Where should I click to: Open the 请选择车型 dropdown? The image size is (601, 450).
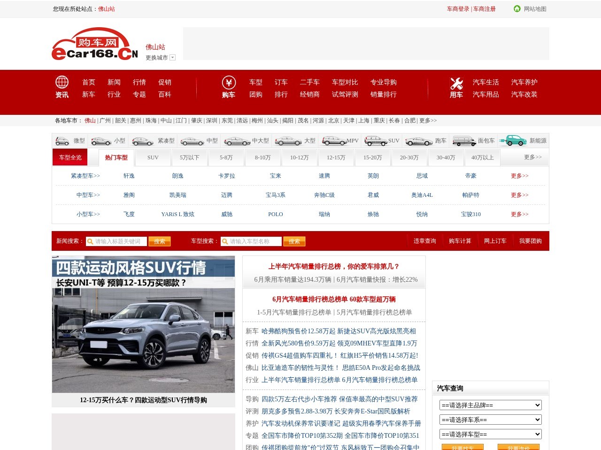[x=491, y=434]
